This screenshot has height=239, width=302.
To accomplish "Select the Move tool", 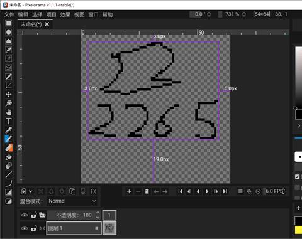I will pyautogui.click(x=9, y=94).
